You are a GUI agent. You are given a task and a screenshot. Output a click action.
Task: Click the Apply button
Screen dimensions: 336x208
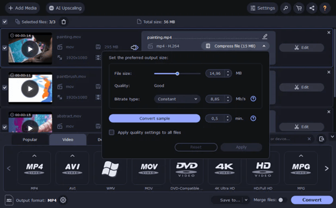click(241, 147)
